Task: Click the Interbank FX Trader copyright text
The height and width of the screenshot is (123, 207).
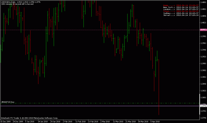Action: click(x=29, y=118)
